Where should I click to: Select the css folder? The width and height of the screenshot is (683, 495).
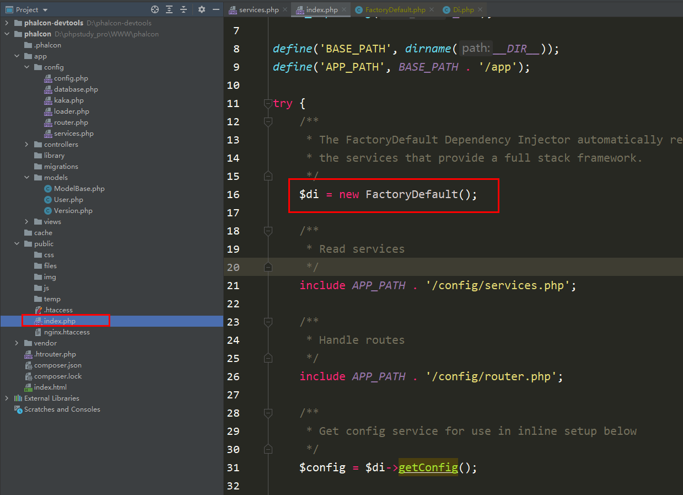(x=49, y=255)
